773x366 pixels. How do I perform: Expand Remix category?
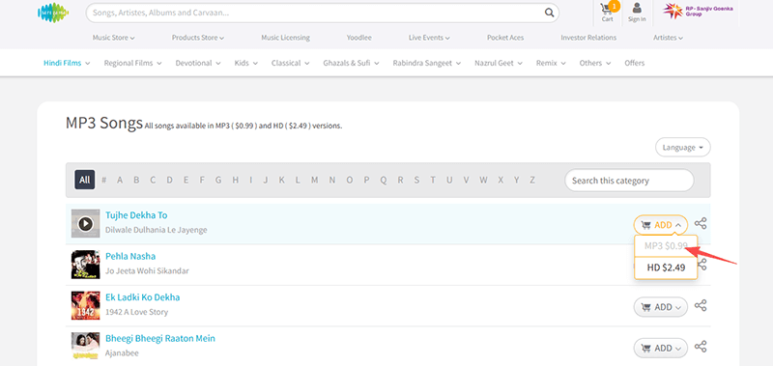click(551, 63)
